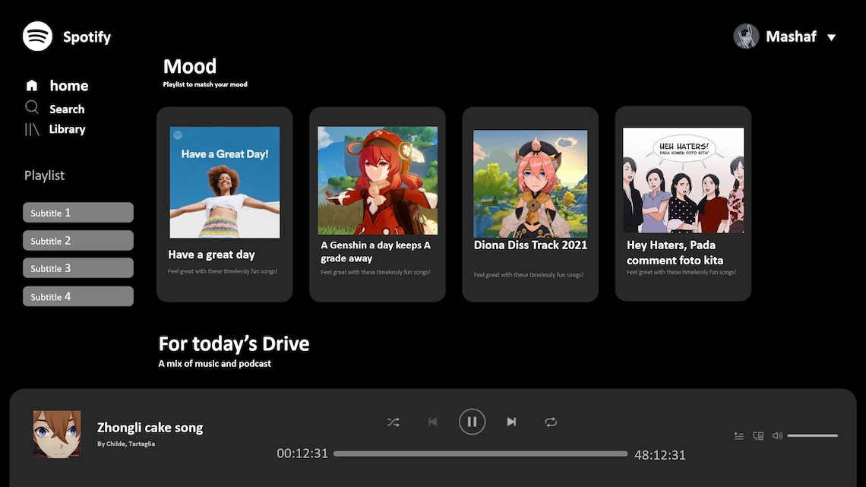Screen dimensions: 866x487
Task: Click the Mashaf username
Action: [791, 36]
